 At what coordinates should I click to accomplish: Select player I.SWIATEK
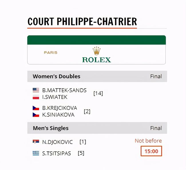[x=55, y=97]
